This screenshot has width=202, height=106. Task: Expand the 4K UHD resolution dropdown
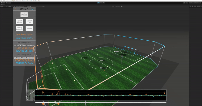click(18, 6)
